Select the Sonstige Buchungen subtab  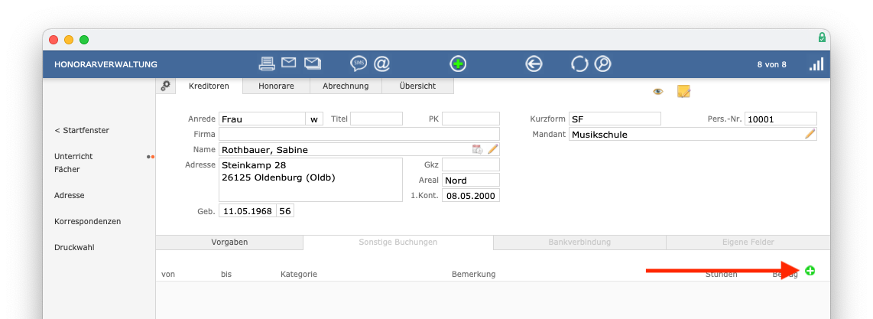(x=398, y=243)
